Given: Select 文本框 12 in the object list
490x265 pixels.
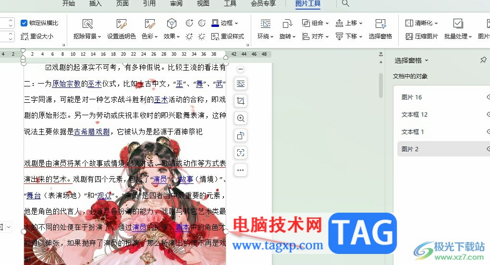Looking at the screenshot, I should 443,115.
